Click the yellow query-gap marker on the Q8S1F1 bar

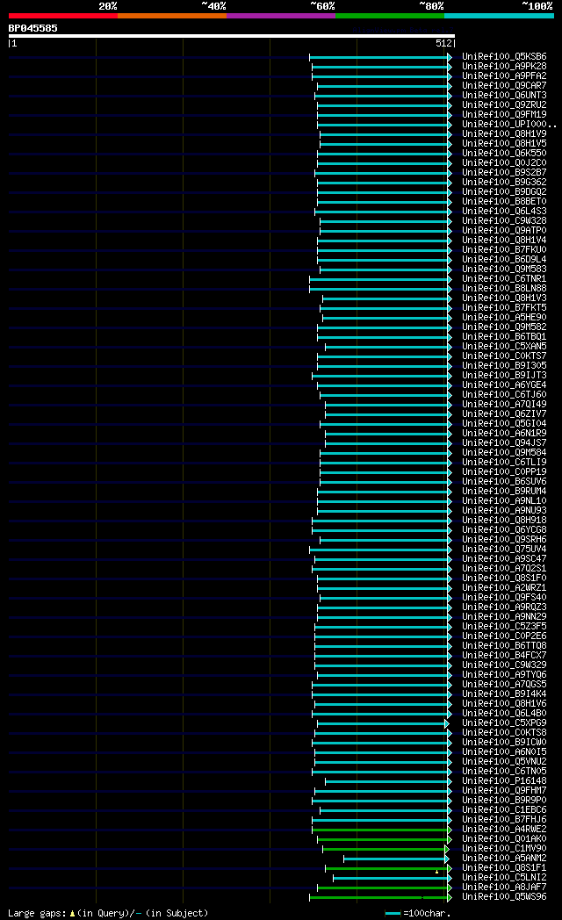(x=436, y=872)
